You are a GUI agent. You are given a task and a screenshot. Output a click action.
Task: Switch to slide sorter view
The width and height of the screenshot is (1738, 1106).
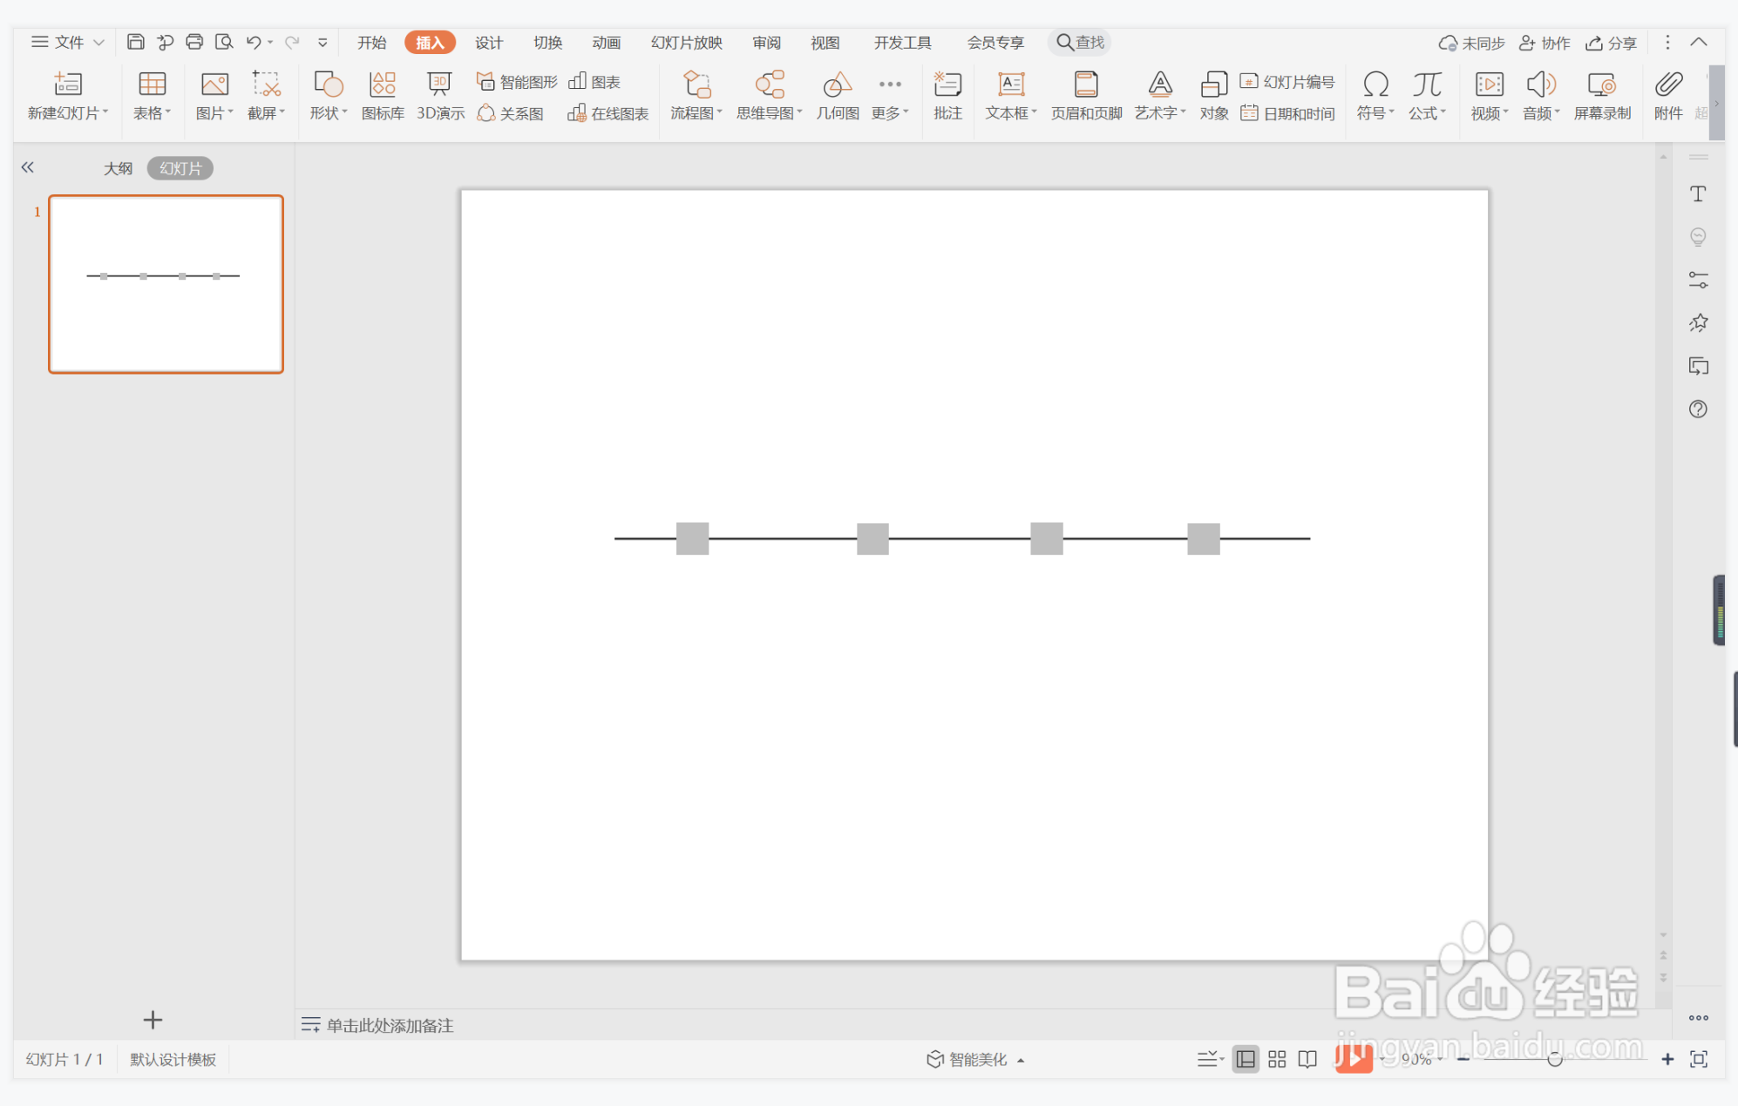[x=1277, y=1059]
